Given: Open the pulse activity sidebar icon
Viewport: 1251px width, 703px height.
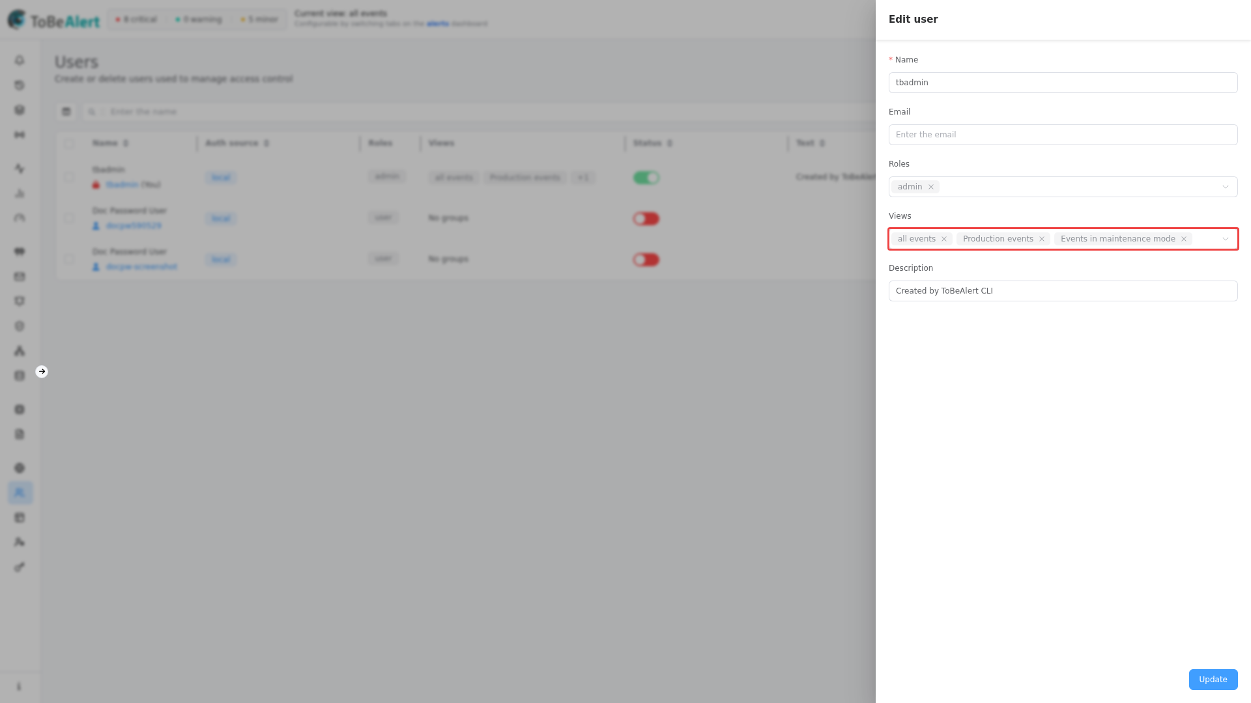Looking at the screenshot, I should [20, 169].
